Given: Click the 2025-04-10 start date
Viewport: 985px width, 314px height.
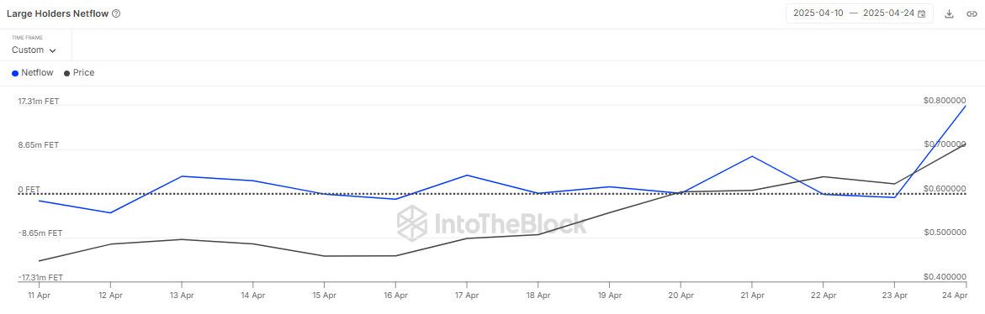Looking at the screenshot, I should pyautogui.click(x=818, y=13).
